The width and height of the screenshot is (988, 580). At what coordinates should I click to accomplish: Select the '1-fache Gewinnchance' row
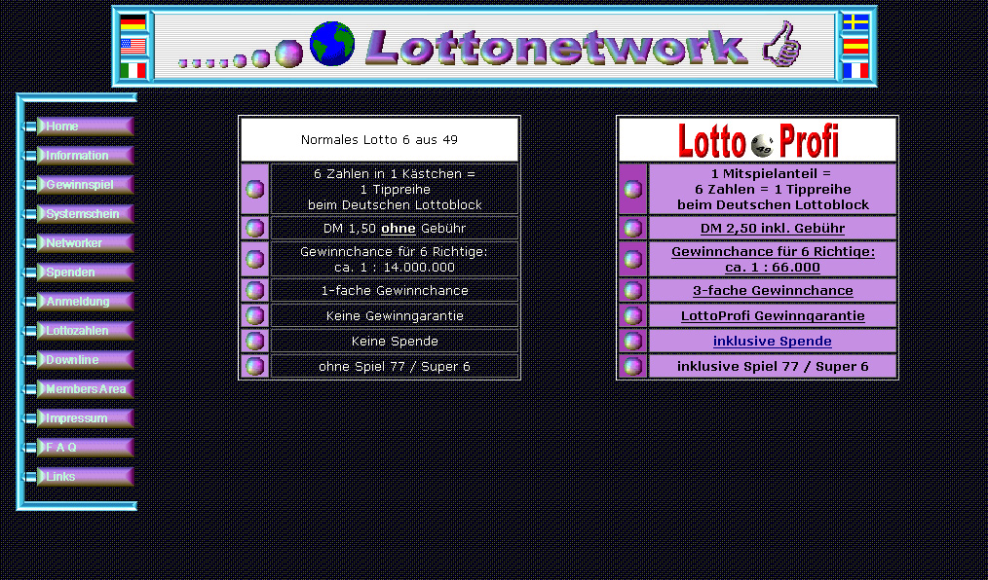[x=395, y=291]
